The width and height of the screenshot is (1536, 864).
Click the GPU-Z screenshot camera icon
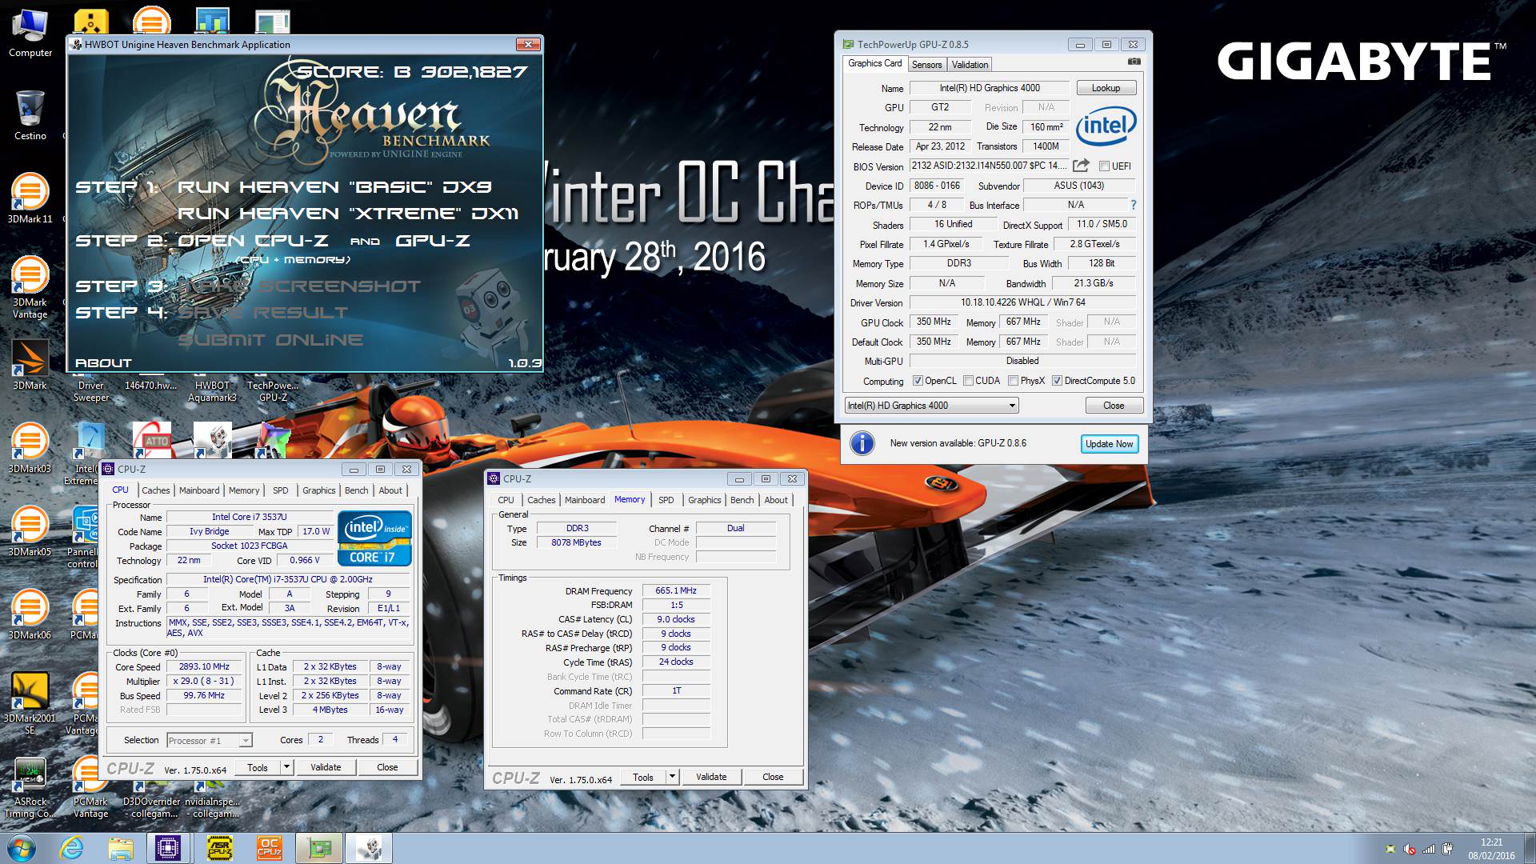[x=1134, y=62]
